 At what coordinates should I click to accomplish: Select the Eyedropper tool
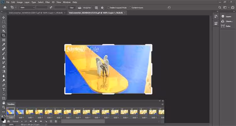point(3,44)
